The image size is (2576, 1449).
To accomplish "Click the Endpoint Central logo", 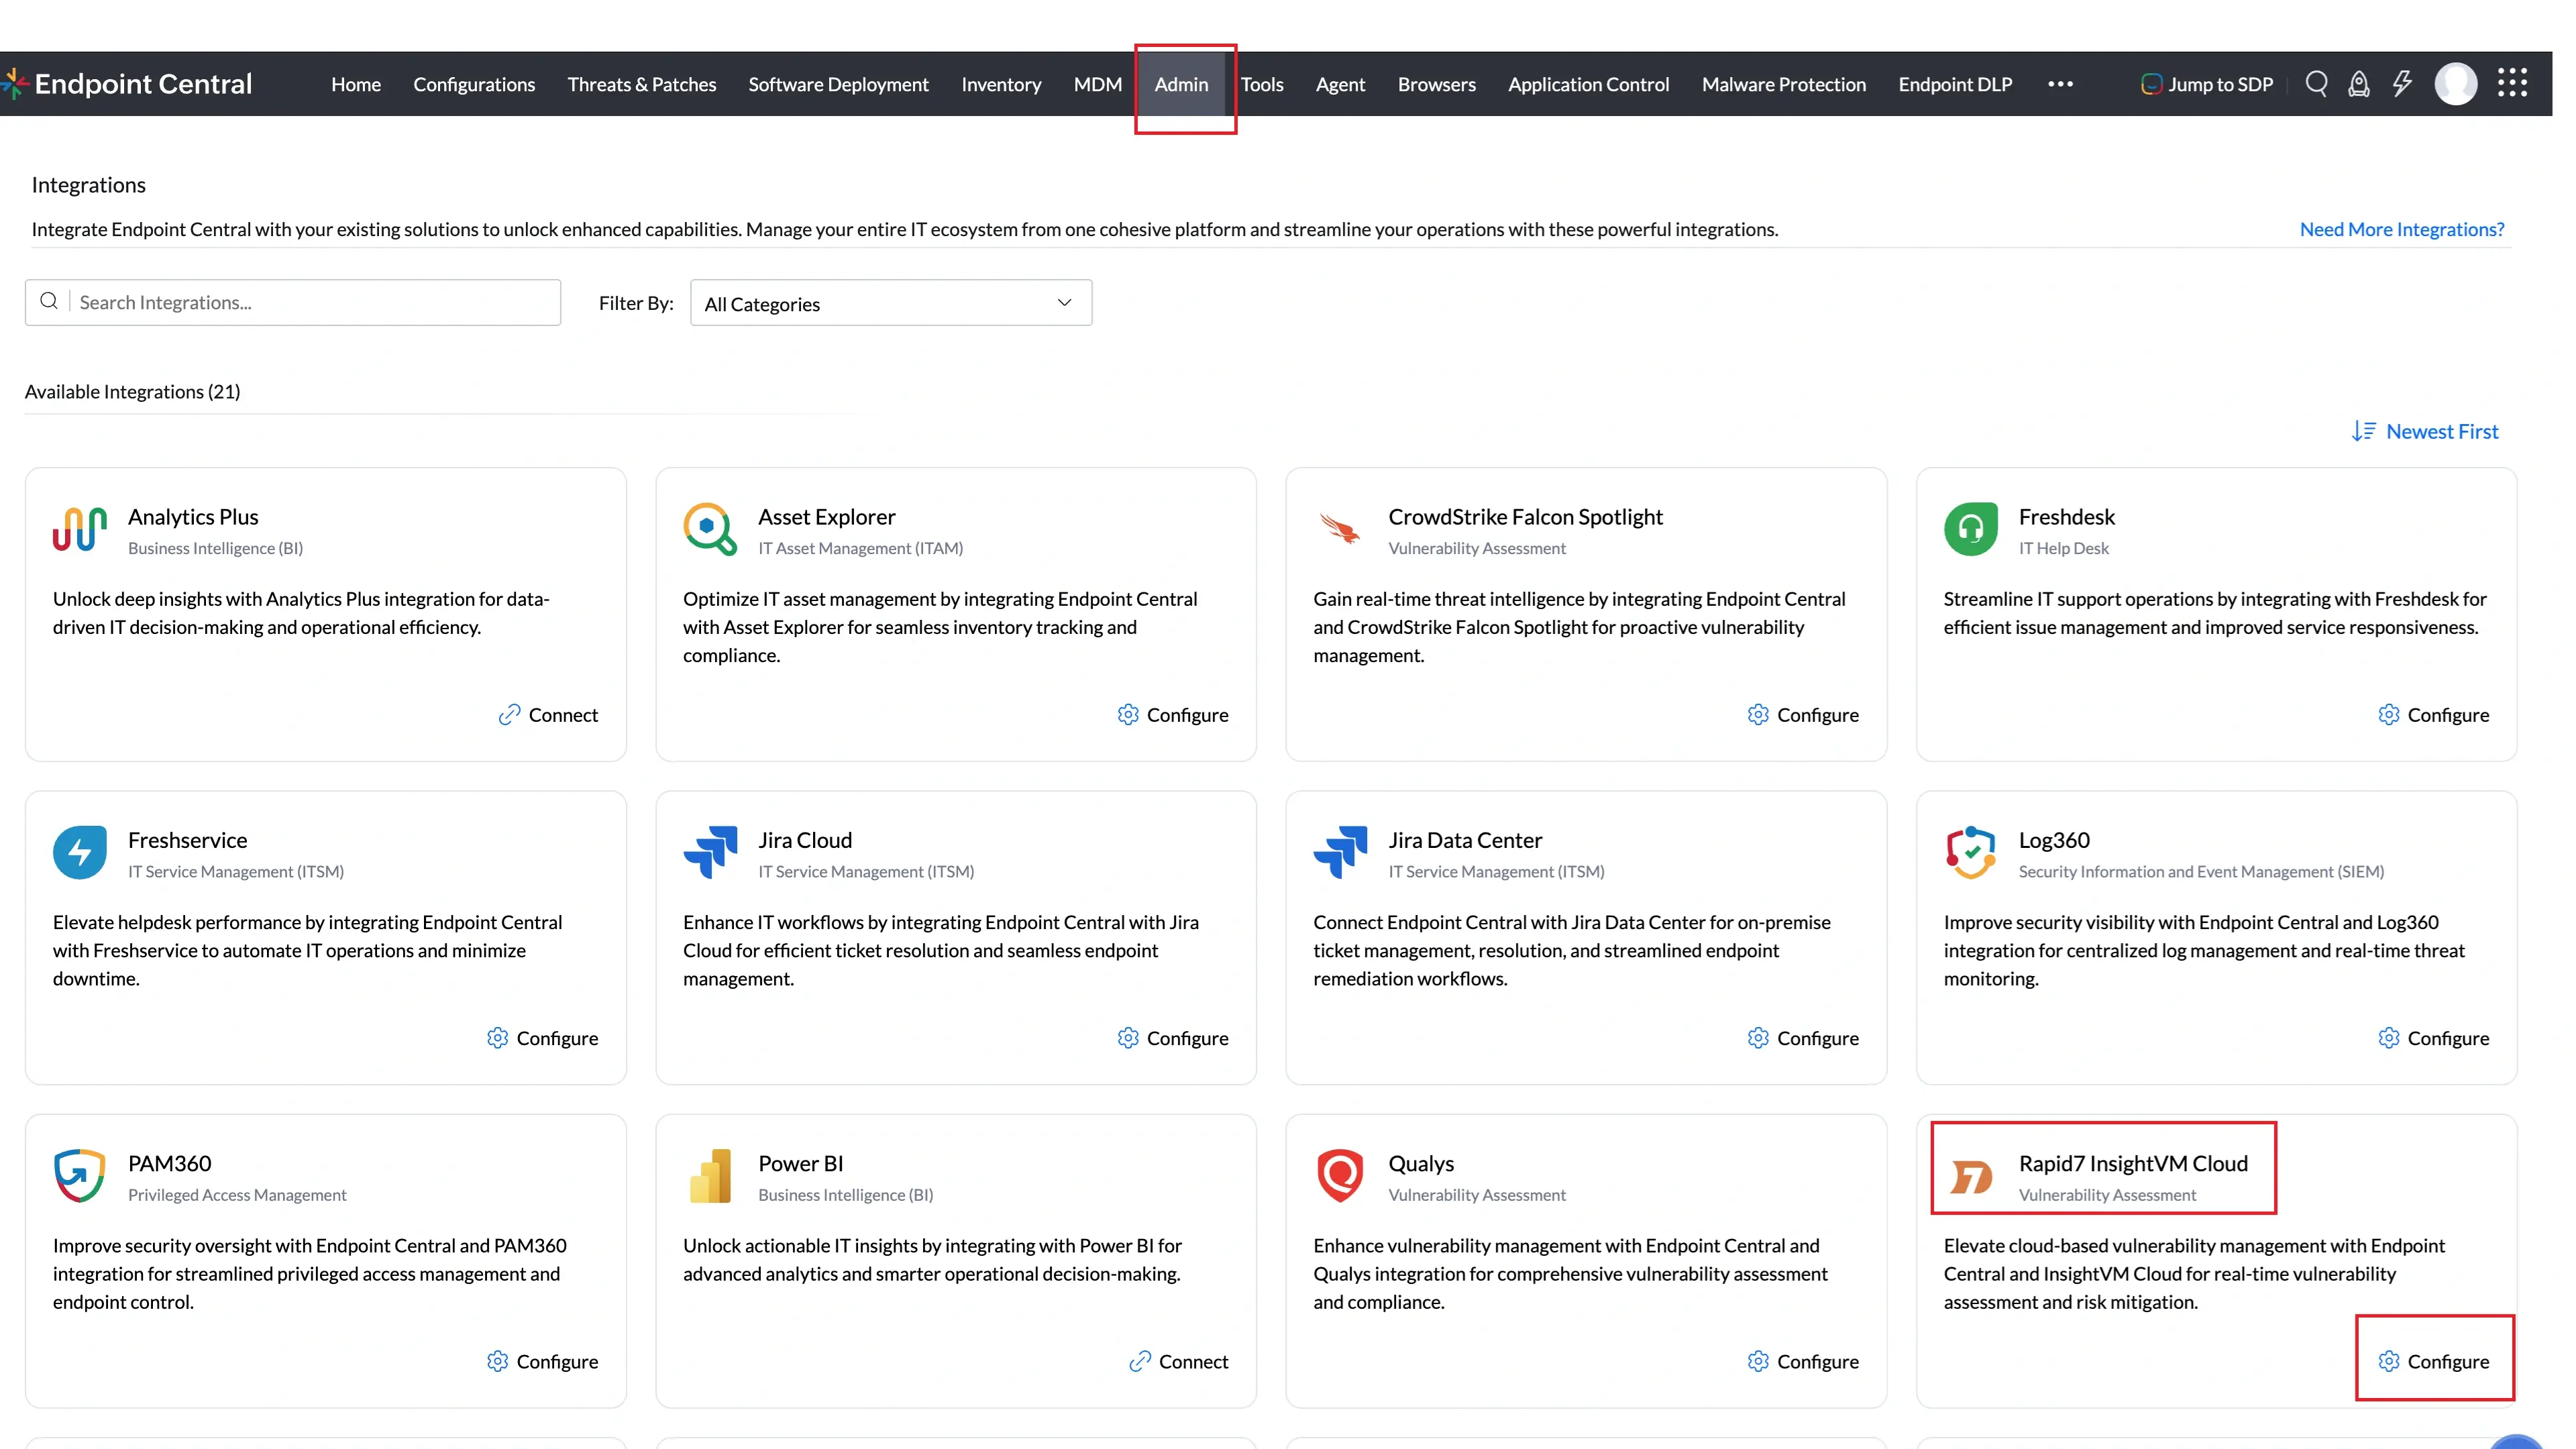I will point(128,84).
